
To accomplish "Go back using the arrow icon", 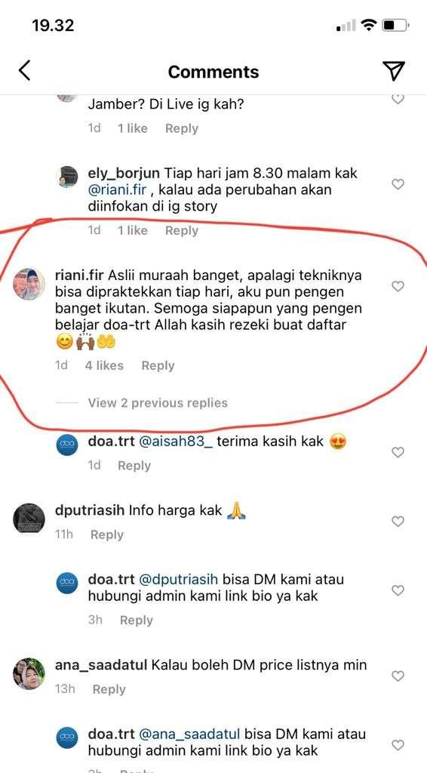I will coord(25,70).
